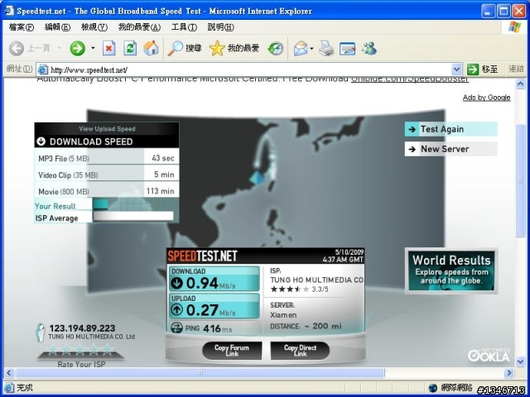Click the Xiamen server name
Screen dimensions: 530x397
pos(283,315)
